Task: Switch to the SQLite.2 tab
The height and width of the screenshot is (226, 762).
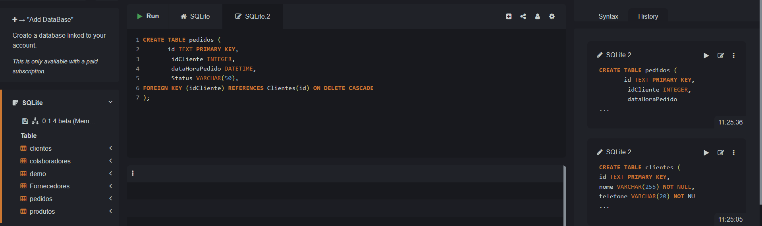Action: (253, 16)
